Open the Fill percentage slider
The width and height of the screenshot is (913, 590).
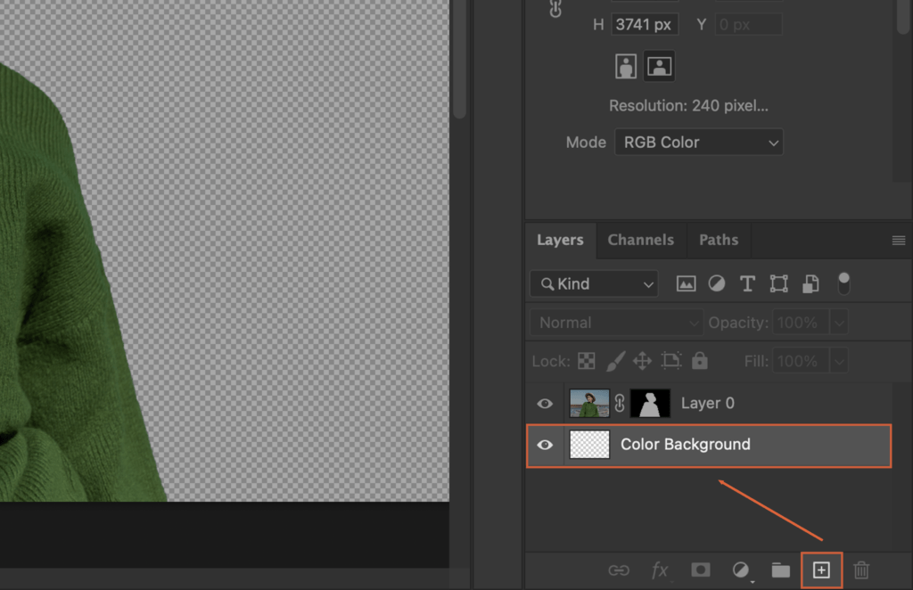(839, 360)
